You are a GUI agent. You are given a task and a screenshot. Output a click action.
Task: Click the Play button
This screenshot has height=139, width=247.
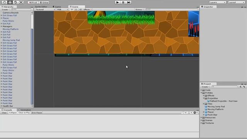(x=117, y=2)
